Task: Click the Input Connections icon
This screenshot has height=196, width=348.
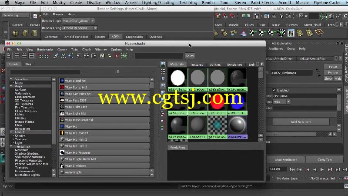Action: click(79, 56)
